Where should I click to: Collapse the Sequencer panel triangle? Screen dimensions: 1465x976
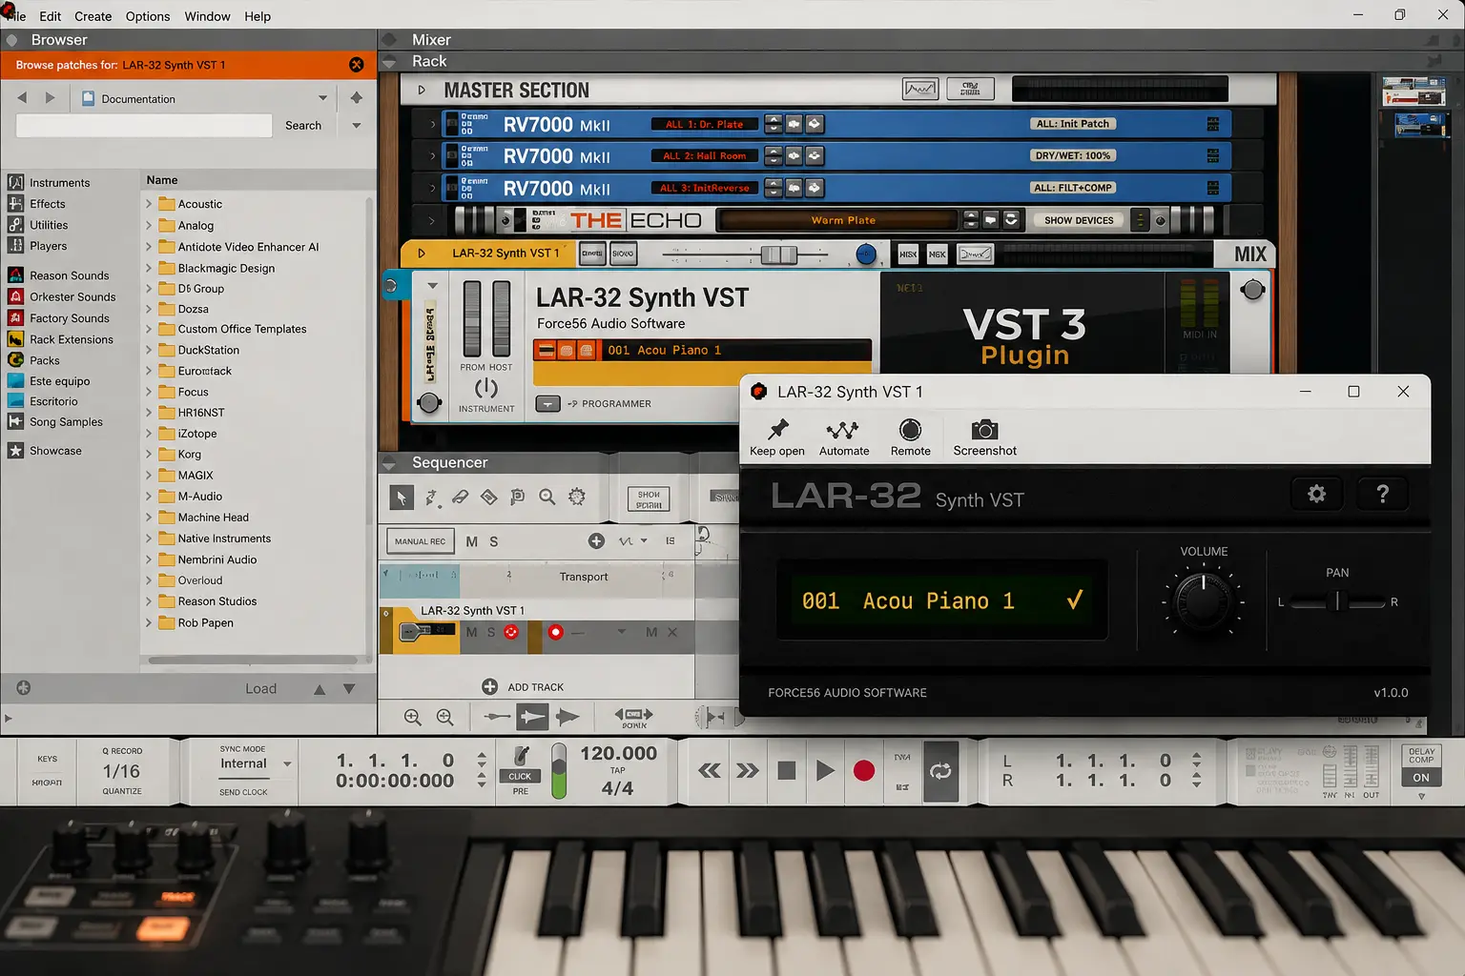389,463
